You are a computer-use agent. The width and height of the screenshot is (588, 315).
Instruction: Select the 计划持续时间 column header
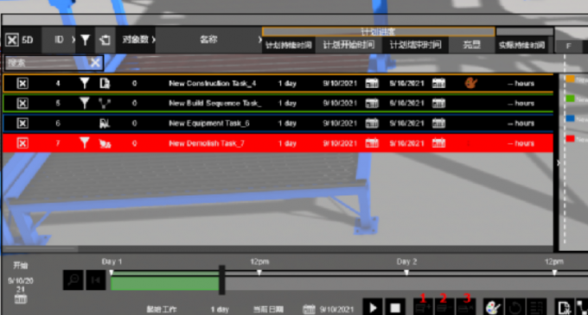[x=288, y=45]
